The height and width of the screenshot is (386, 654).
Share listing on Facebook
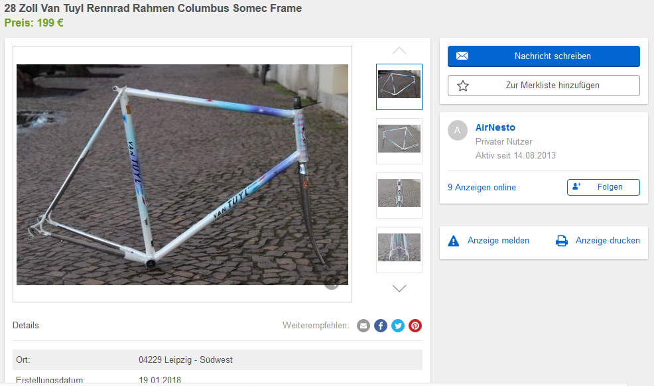coord(381,326)
